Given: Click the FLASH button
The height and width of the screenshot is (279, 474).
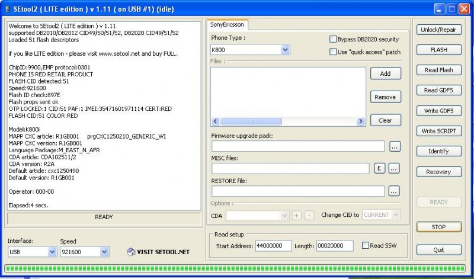Looking at the screenshot, I should [438, 50].
